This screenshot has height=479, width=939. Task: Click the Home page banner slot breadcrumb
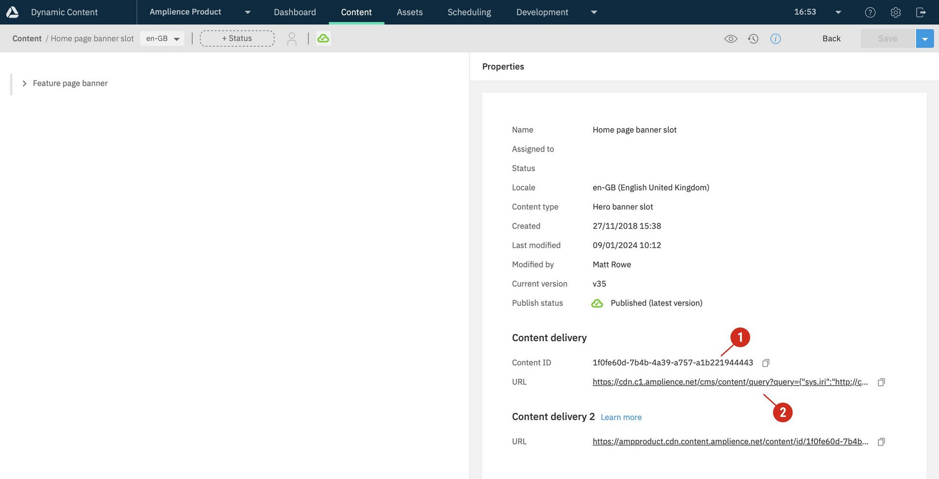tap(92, 38)
